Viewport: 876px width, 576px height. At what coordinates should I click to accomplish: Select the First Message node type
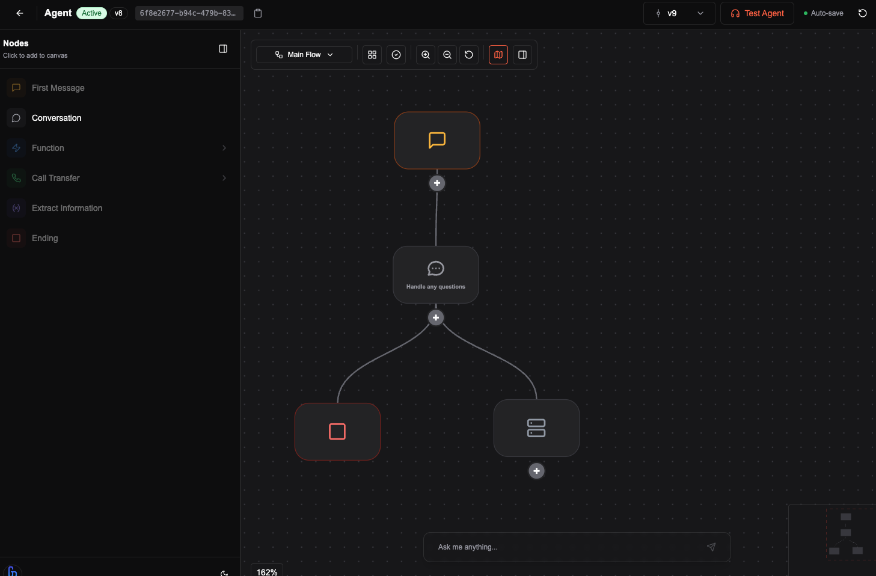(58, 88)
